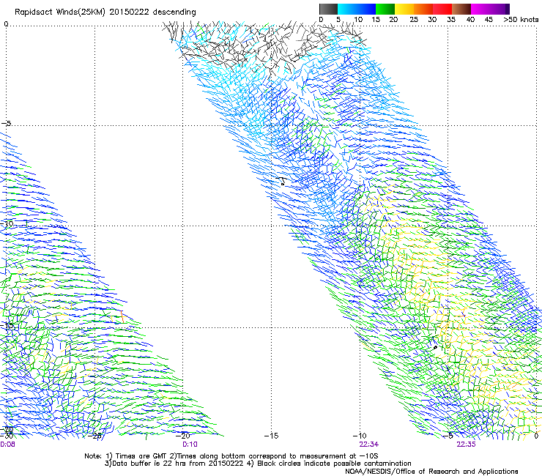The width and height of the screenshot is (542, 476).
Task: Click the '-10' latitude label on left axis
Action: pos(7,223)
